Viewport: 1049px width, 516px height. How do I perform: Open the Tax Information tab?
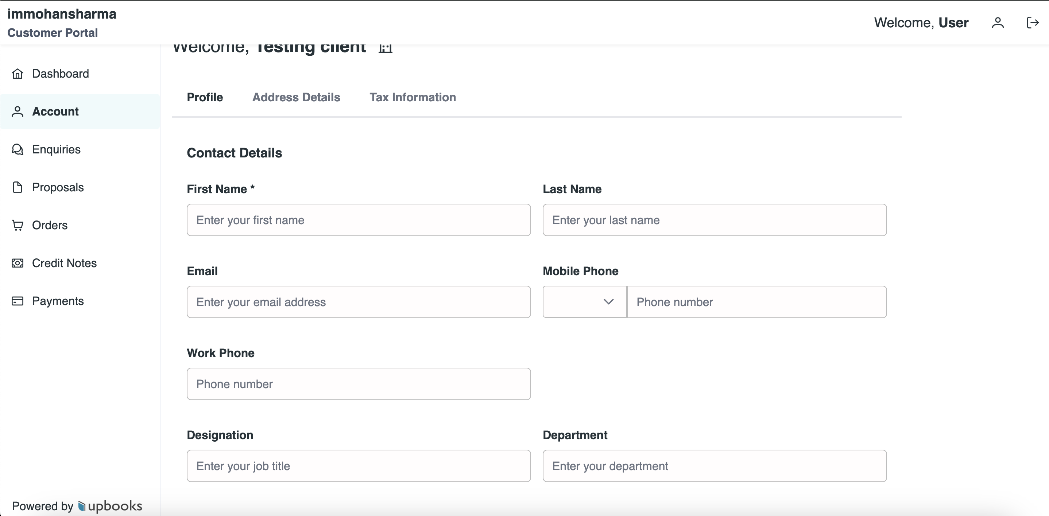413,97
